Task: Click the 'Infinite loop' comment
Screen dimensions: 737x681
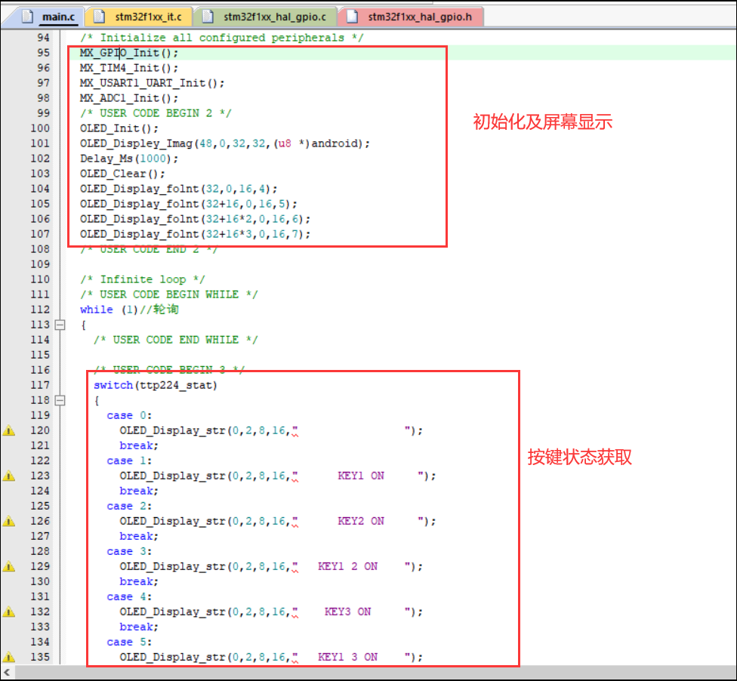Action: click(143, 279)
